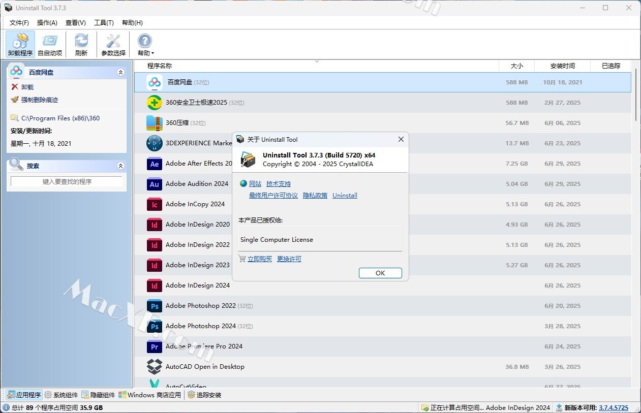Viewport: 641px width, 413px height.
Task: Switch to 应用程序 tab at bottom
Action: pyautogui.click(x=24, y=395)
